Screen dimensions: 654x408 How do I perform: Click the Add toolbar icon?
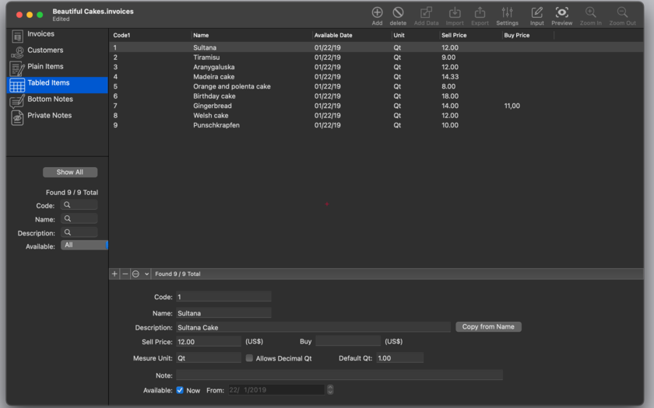pyautogui.click(x=377, y=12)
